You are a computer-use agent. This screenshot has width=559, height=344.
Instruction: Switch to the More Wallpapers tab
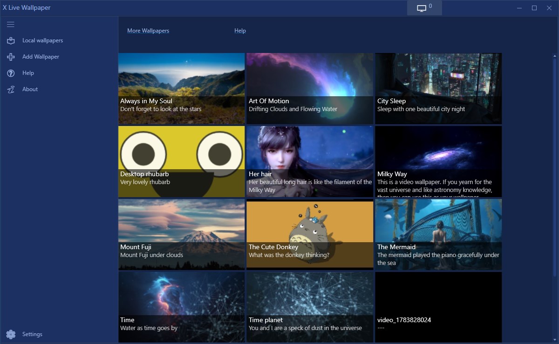(148, 30)
